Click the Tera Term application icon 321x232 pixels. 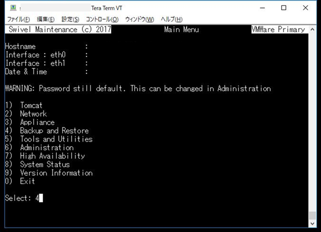click(x=13, y=8)
